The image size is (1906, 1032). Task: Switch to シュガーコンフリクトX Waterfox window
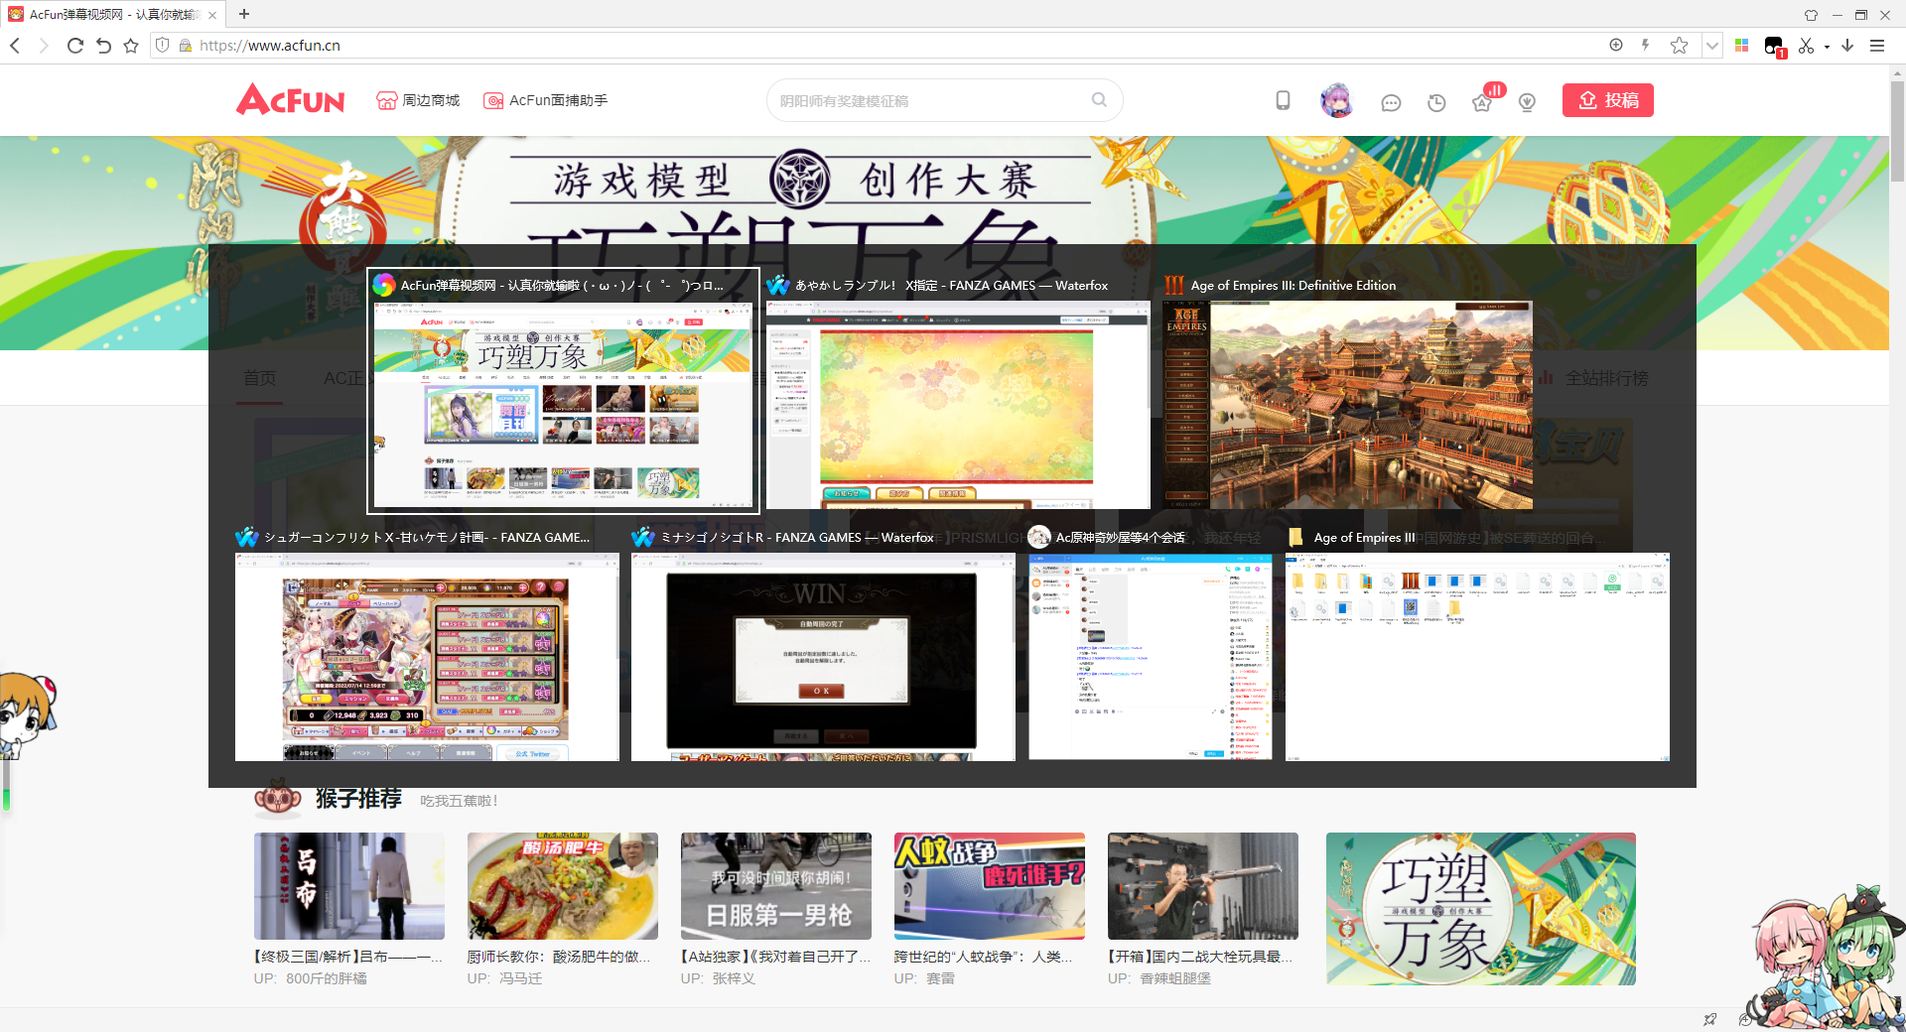point(427,645)
